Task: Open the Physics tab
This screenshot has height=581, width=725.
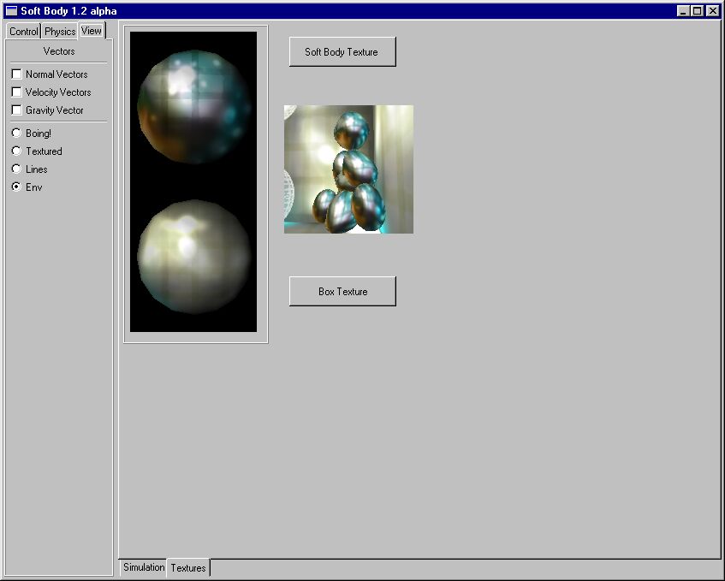Action: click(x=60, y=32)
